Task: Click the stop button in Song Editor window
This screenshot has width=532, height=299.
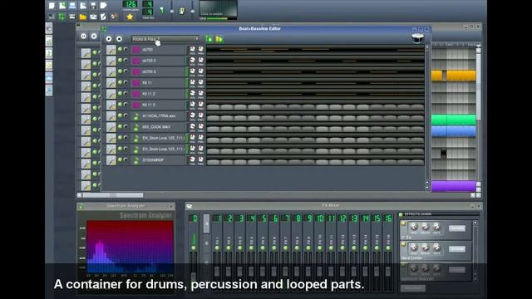Action: (x=94, y=37)
